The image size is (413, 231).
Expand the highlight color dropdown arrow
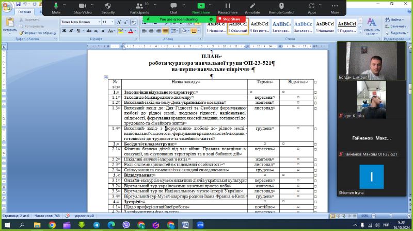[125, 31]
